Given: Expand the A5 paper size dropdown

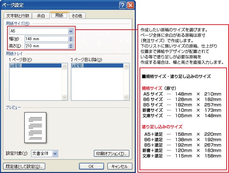Looking at the screenshot, I should [71, 31].
